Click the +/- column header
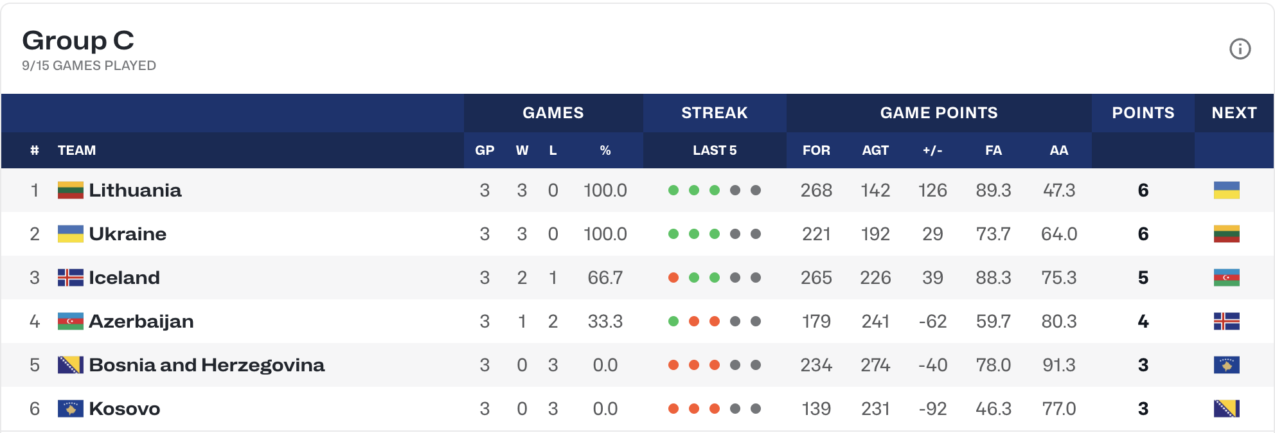 [932, 150]
